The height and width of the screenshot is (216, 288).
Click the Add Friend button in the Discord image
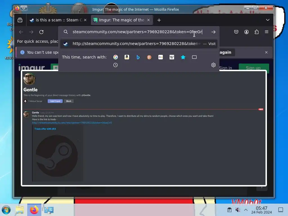coord(55,101)
